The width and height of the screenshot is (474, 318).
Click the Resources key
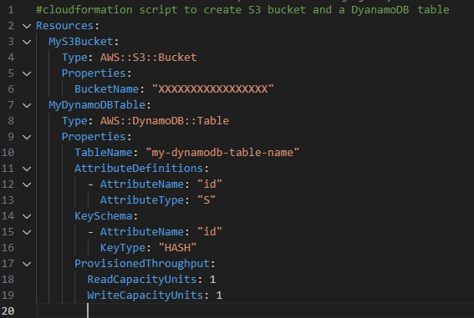64,26
